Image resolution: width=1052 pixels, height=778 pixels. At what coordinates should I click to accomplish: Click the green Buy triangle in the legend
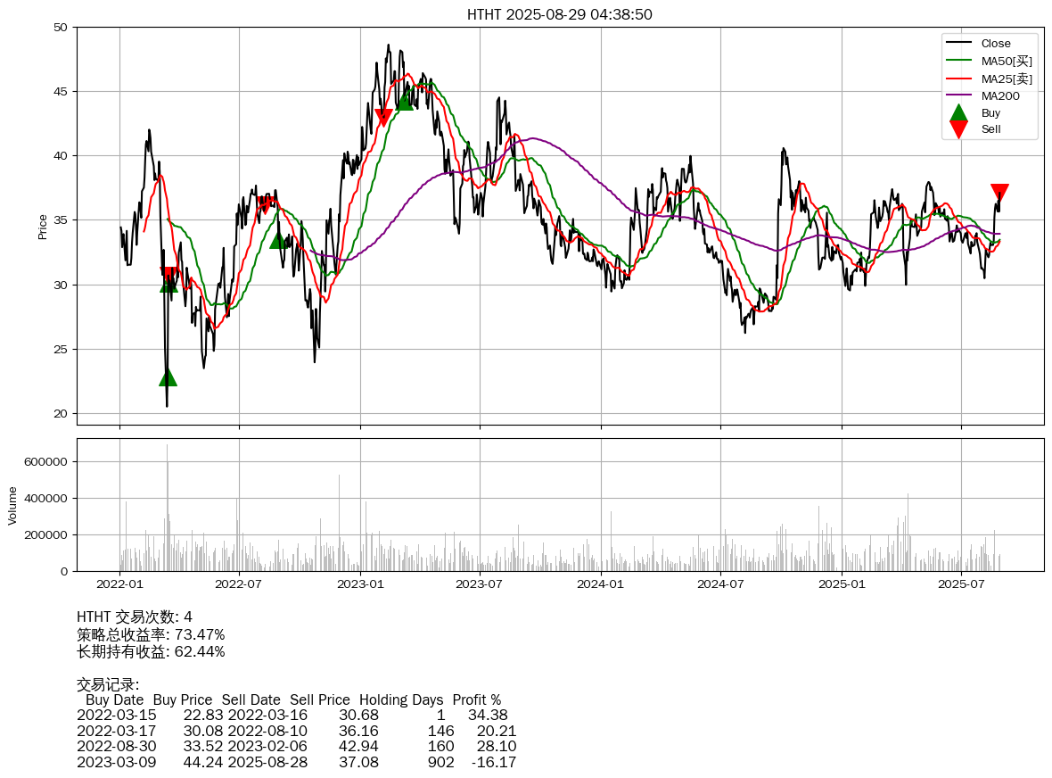point(958,113)
